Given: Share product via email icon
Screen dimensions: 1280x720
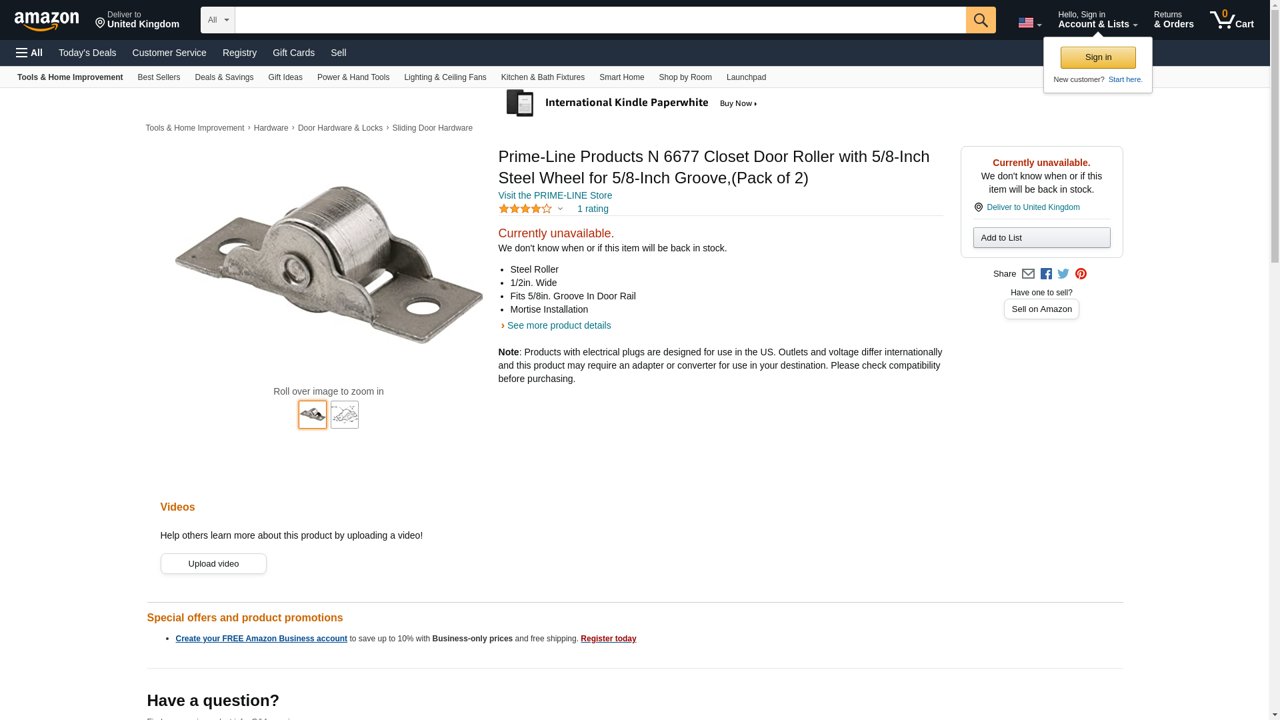Looking at the screenshot, I should click(x=1028, y=274).
